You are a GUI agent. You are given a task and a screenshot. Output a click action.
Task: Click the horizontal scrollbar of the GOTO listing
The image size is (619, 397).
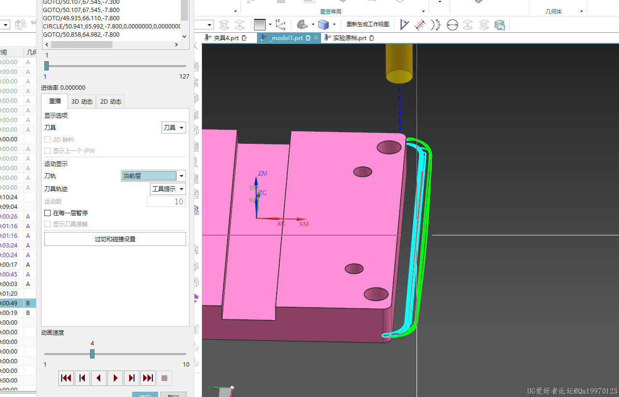click(x=81, y=44)
